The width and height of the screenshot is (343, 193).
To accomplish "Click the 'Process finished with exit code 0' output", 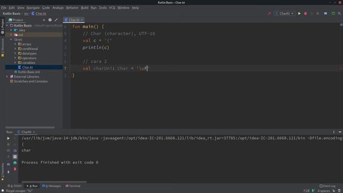I will point(60,162).
